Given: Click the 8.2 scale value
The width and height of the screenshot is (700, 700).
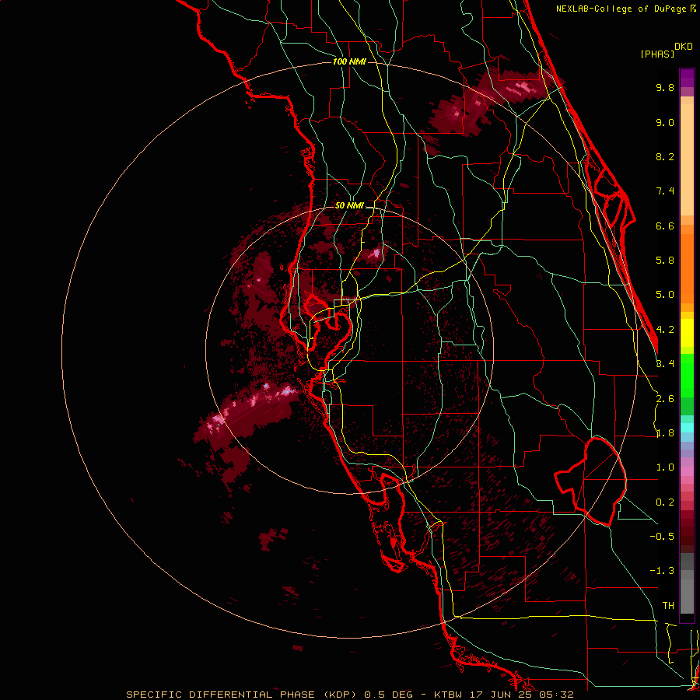Looking at the screenshot, I should tap(665, 156).
